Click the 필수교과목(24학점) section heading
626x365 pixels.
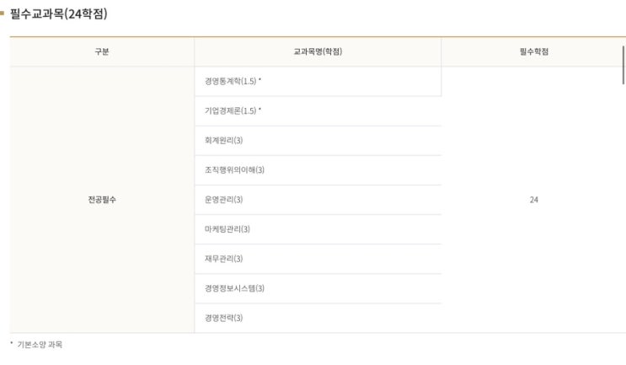pyautogui.click(x=58, y=14)
